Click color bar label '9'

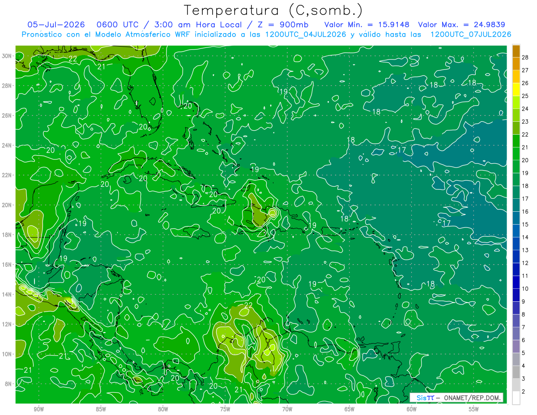524,302
